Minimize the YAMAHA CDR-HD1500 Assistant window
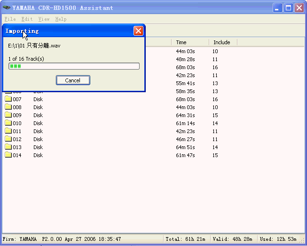The image size is (307, 246). pyautogui.click(x=277, y=8)
